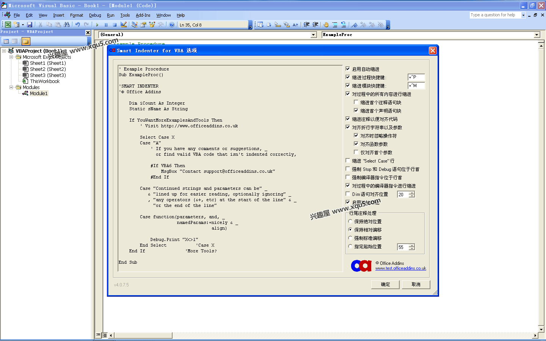546x341 pixels.
Task: Click the spinner next to Dim value 20
Action: pos(412,194)
